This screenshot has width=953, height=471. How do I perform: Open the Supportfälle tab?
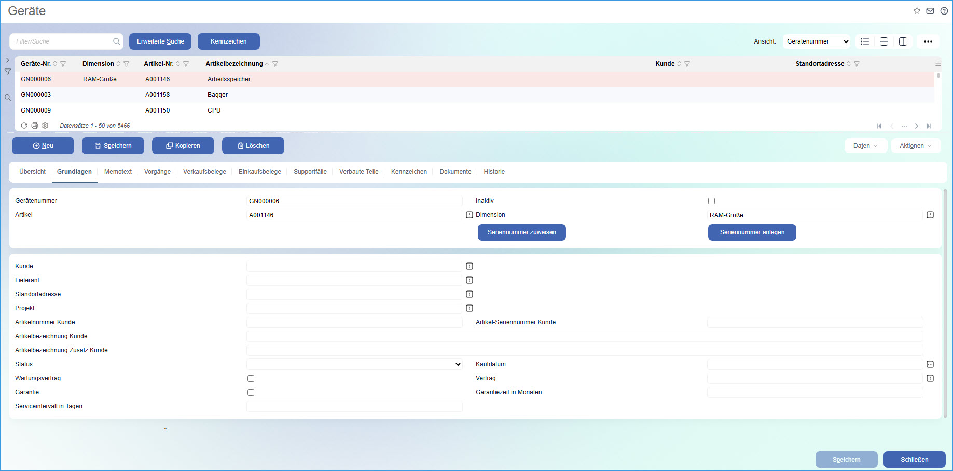click(x=310, y=172)
